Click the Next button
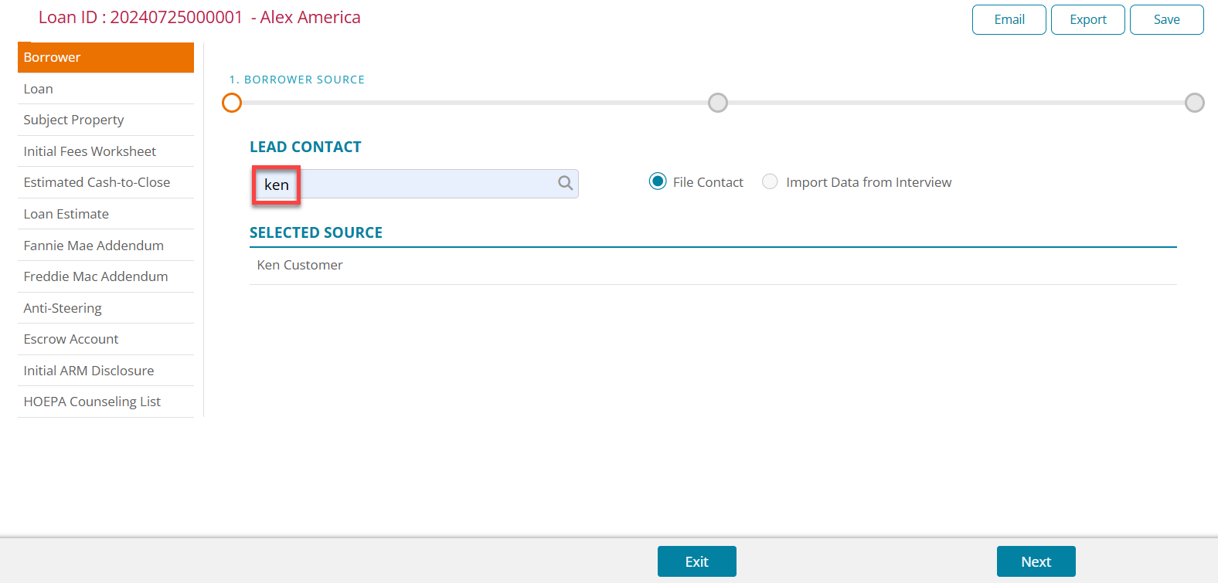This screenshot has width=1218, height=583. pyautogui.click(x=1036, y=561)
